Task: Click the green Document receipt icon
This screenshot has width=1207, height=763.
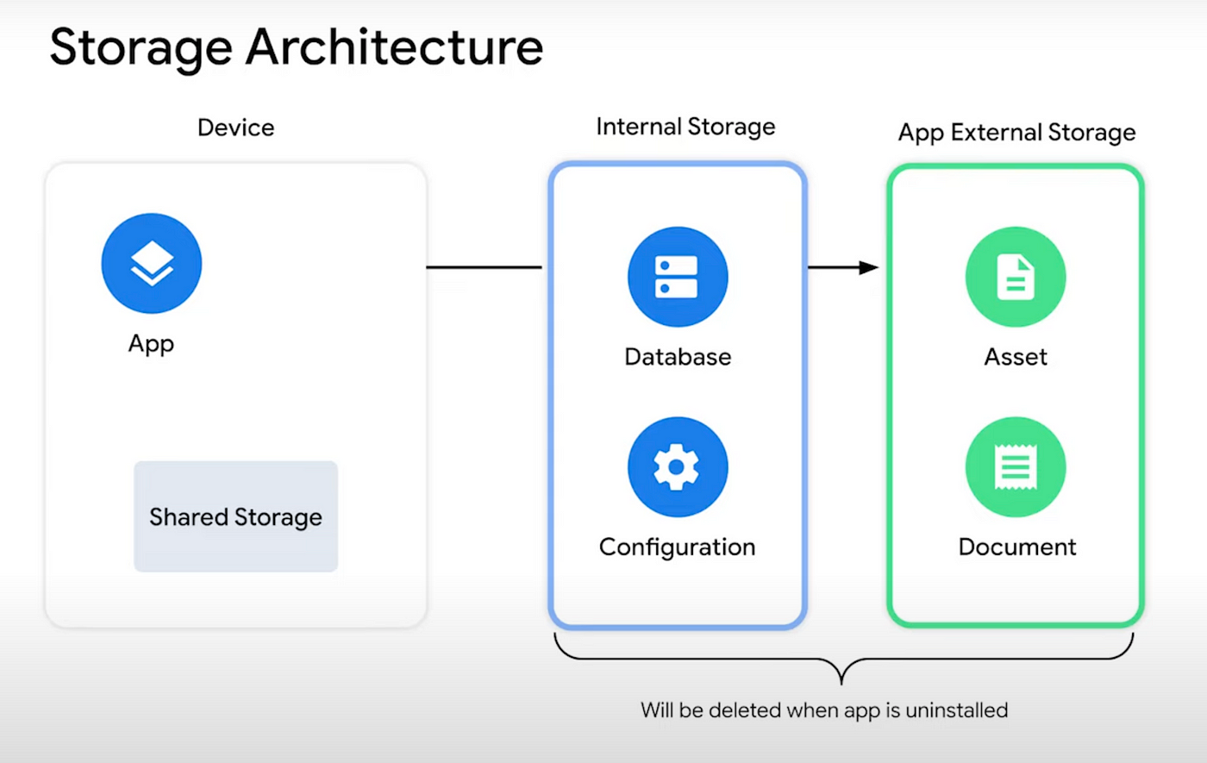Action: click(x=1016, y=467)
